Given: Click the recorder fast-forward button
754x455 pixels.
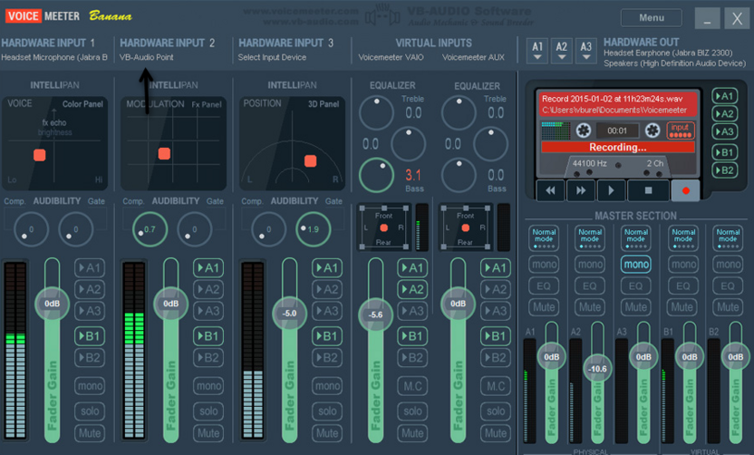Looking at the screenshot, I should (581, 190).
